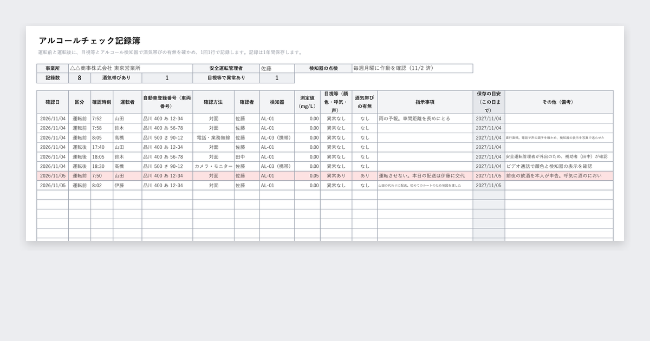
Task: Click the 確認者 column header
Action: pos(247,102)
